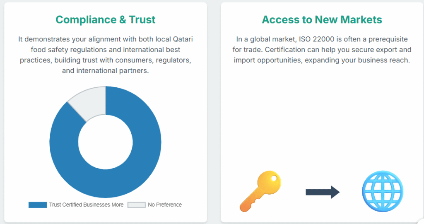
Task: Click the blue globe icon
Action: [382, 191]
